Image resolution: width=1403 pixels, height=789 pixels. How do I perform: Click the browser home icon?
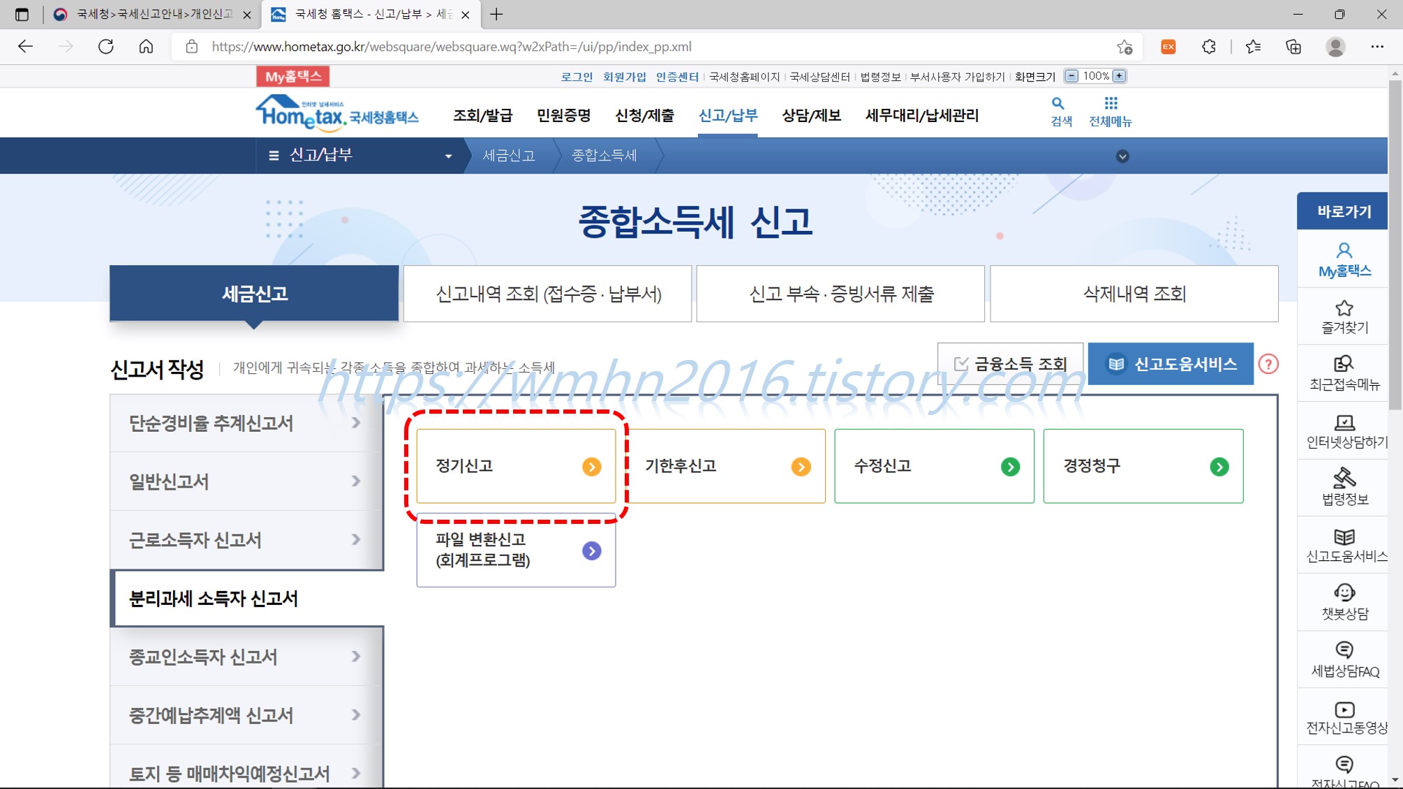tap(146, 47)
